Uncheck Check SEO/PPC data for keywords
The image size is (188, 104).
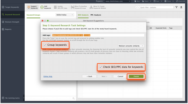[101, 67]
